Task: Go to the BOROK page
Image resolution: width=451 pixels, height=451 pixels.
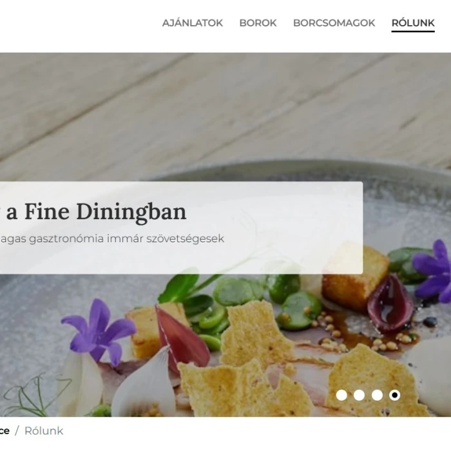Action: point(258,23)
